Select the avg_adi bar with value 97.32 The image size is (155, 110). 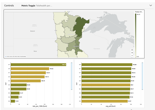pyautogui.click(x=105, y=97)
